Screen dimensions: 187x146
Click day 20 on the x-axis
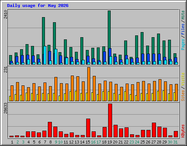115,142
